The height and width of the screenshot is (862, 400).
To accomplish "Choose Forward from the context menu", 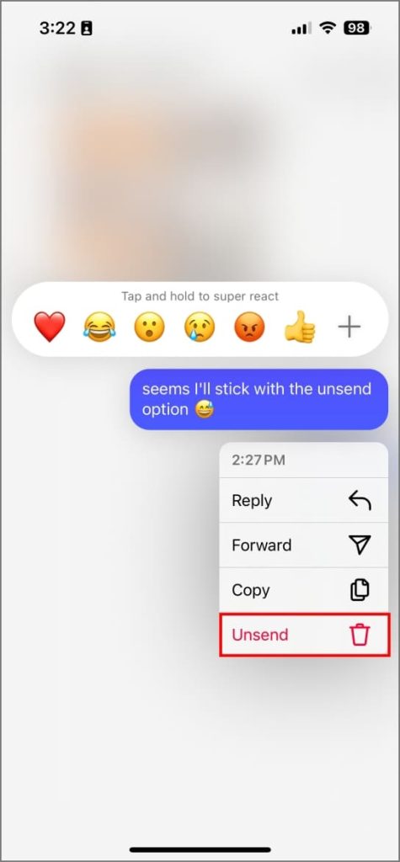I will (x=304, y=545).
